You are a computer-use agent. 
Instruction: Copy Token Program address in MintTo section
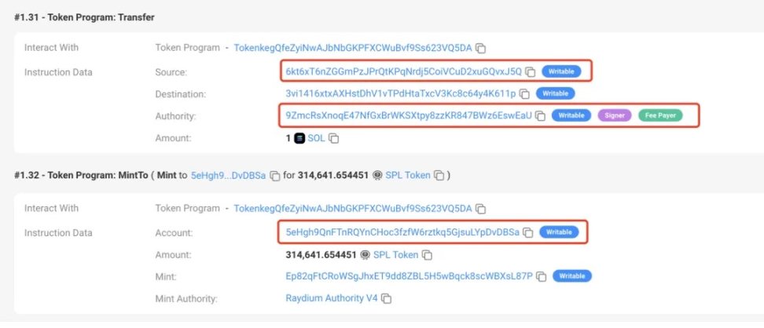click(480, 209)
